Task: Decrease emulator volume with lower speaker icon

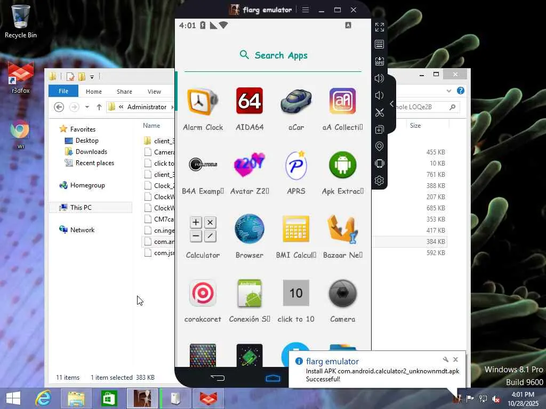Action: 380,95
